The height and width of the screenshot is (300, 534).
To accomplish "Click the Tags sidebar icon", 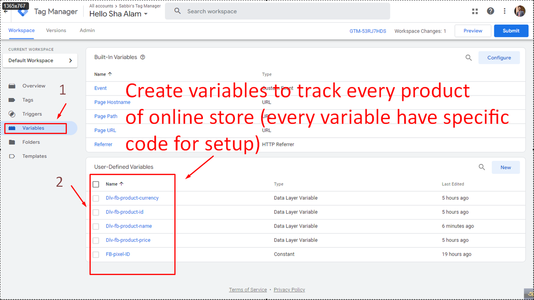I will [x=12, y=100].
